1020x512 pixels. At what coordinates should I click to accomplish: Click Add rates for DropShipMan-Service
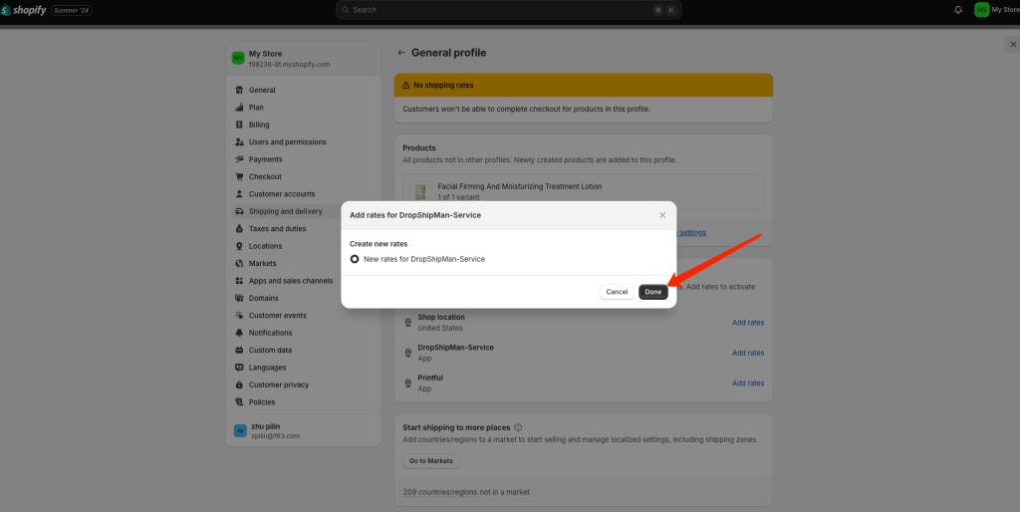748,353
